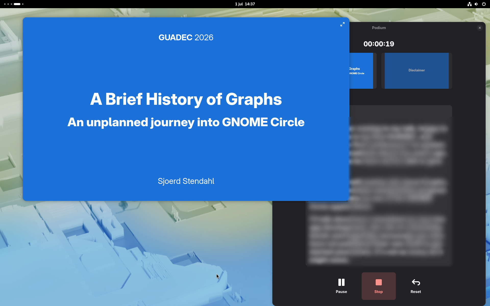Select the Disclaimer next-slide thumbnail
This screenshot has height=306, width=490.
[x=416, y=71]
